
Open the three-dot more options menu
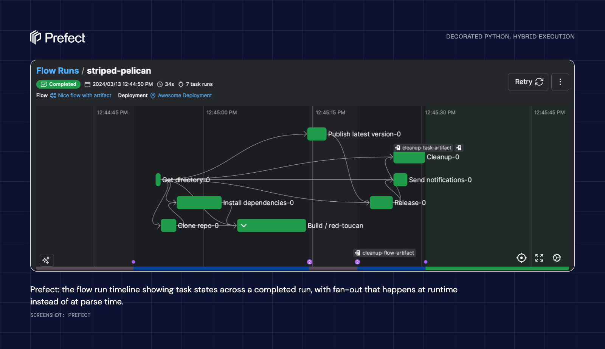(x=560, y=82)
